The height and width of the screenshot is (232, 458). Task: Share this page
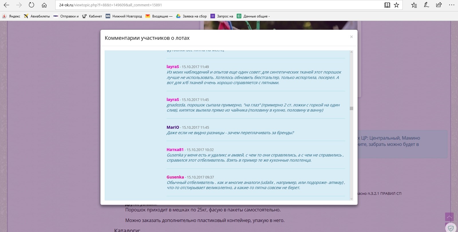pos(439,5)
